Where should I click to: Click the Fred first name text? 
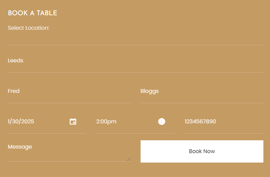14,91
